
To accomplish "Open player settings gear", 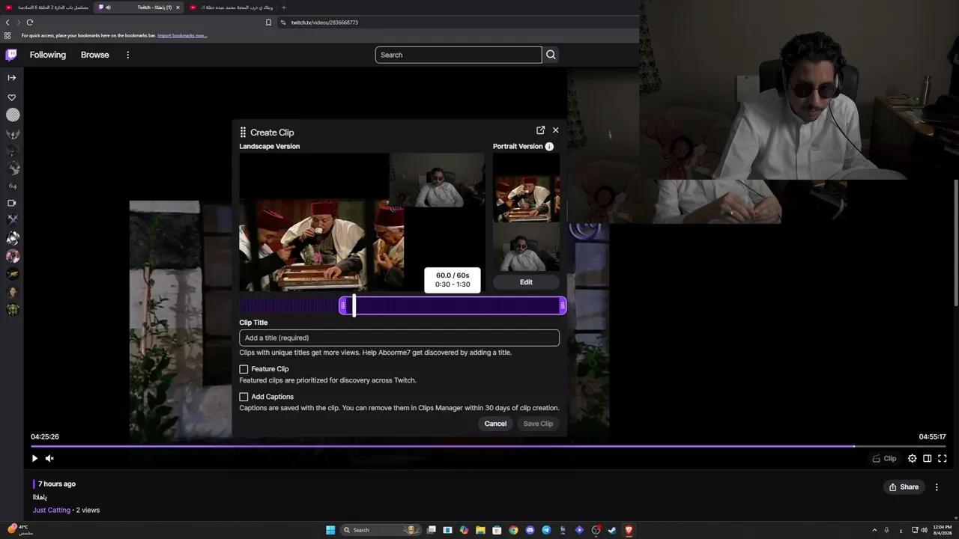I will point(912,458).
